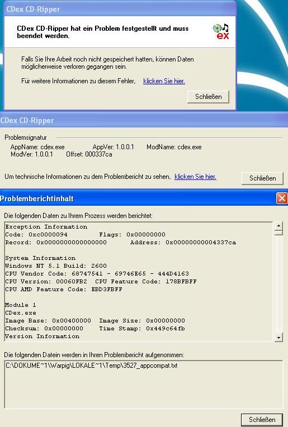Click the CDex application logo icon
Image resolution: width=288 pixels, height=427 pixels.
pos(221,32)
